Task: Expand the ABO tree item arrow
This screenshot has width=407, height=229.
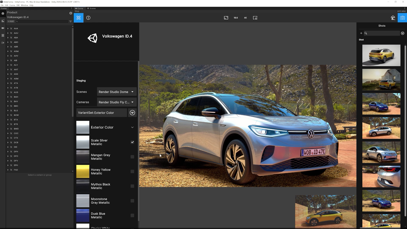Action: 8,42
